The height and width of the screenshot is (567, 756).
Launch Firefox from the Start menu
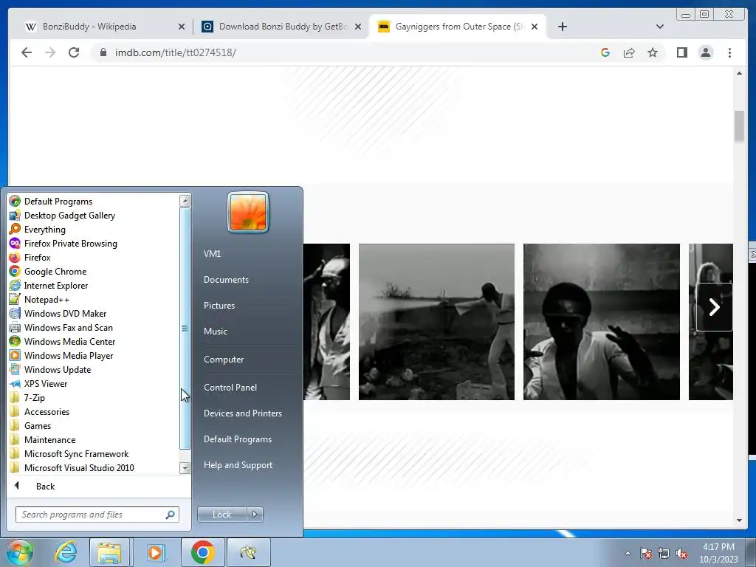pos(30,258)
